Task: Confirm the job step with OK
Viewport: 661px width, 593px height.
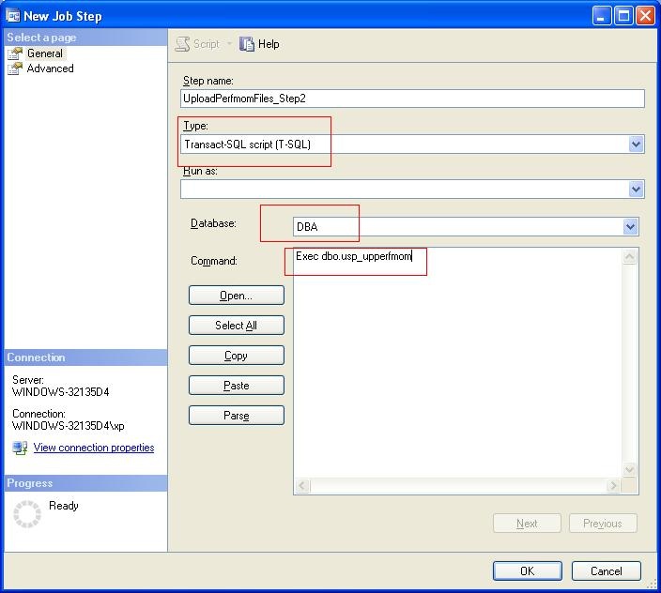Action: [x=527, y=570]
